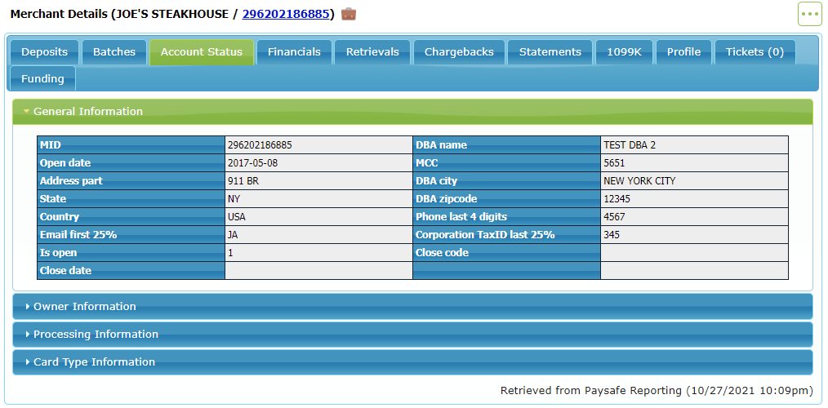
Task: Open the Chargebacks tab
Action: click(x=459, y=52)
